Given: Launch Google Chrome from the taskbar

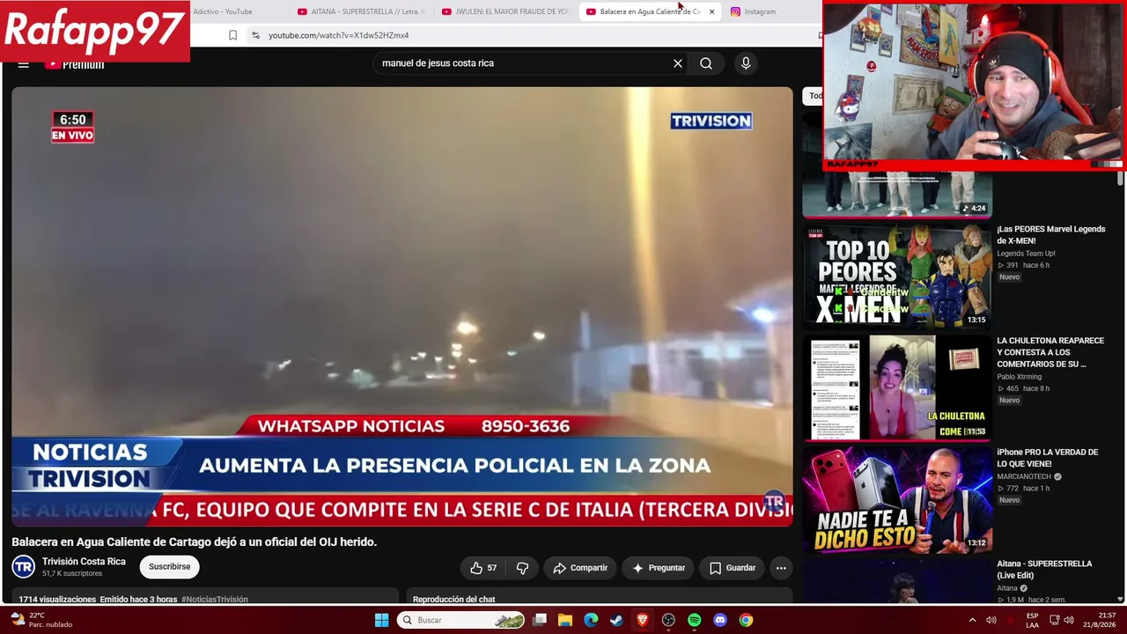Looking at the screenshot, I should tap(746, 620).
